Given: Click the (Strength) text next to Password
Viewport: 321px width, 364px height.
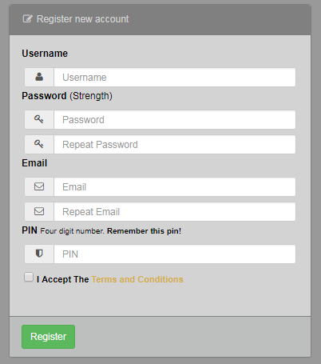Looking at the screenshot, I should [x=91, y=96].
